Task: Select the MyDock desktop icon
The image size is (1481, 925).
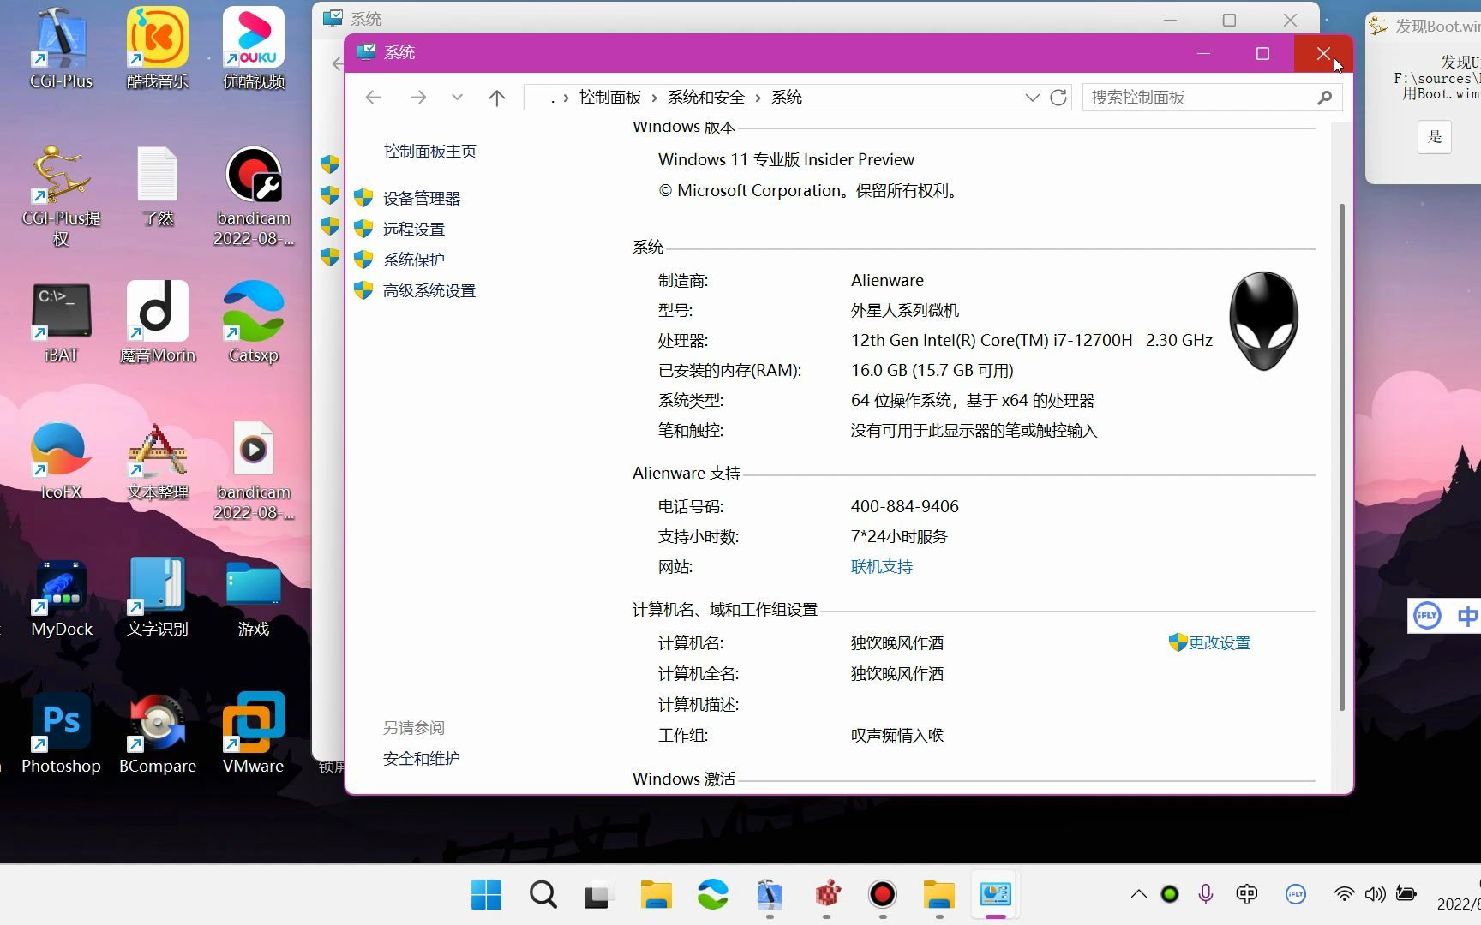Action: point(61,596)
